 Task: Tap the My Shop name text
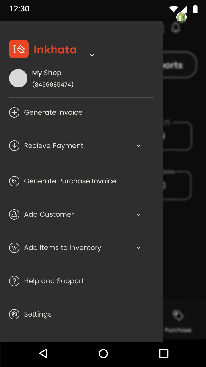tap(47, 73)
